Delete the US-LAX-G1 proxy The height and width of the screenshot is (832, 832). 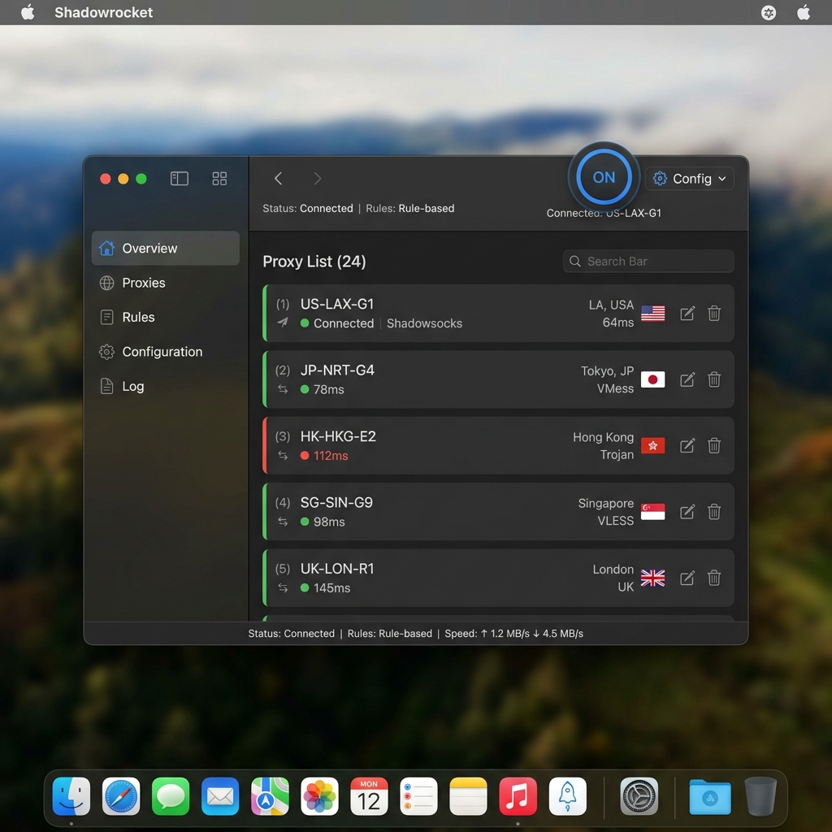click(x=714, y=313)
